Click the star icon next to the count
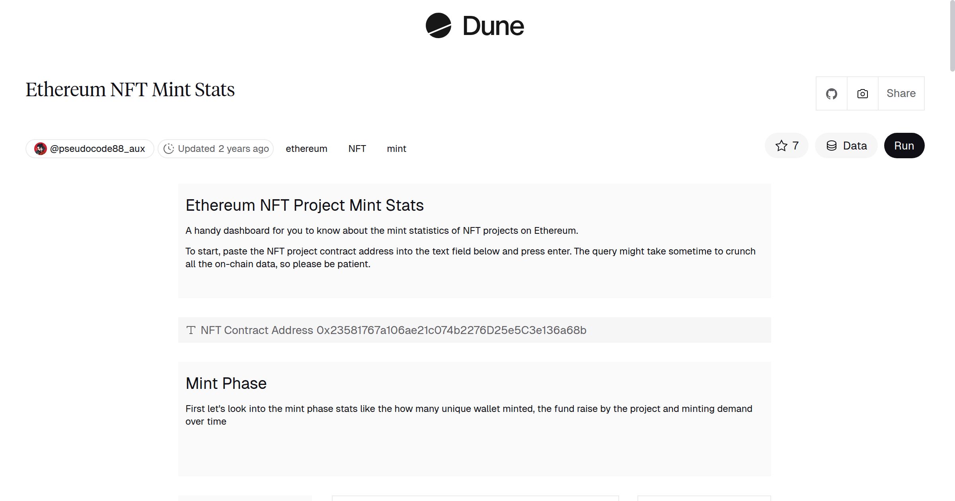Screen dimensions: 955x501 (x=781, y=146)
